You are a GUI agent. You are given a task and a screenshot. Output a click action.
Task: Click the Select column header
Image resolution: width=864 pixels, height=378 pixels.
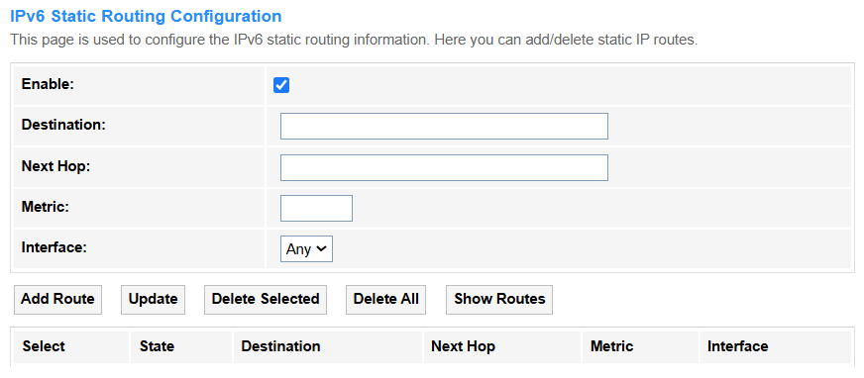click(44, 346)
